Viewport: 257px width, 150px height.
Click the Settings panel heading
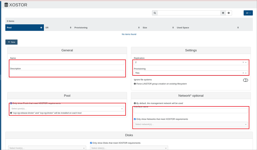pyautogui.click(x=191, y=50)
